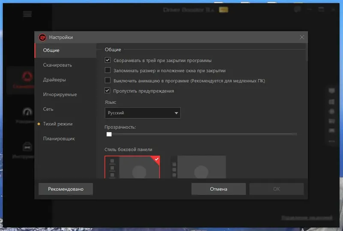343x231 pixels.
Task: Click the blurred link at bottom right
Action: coord(307,217)
